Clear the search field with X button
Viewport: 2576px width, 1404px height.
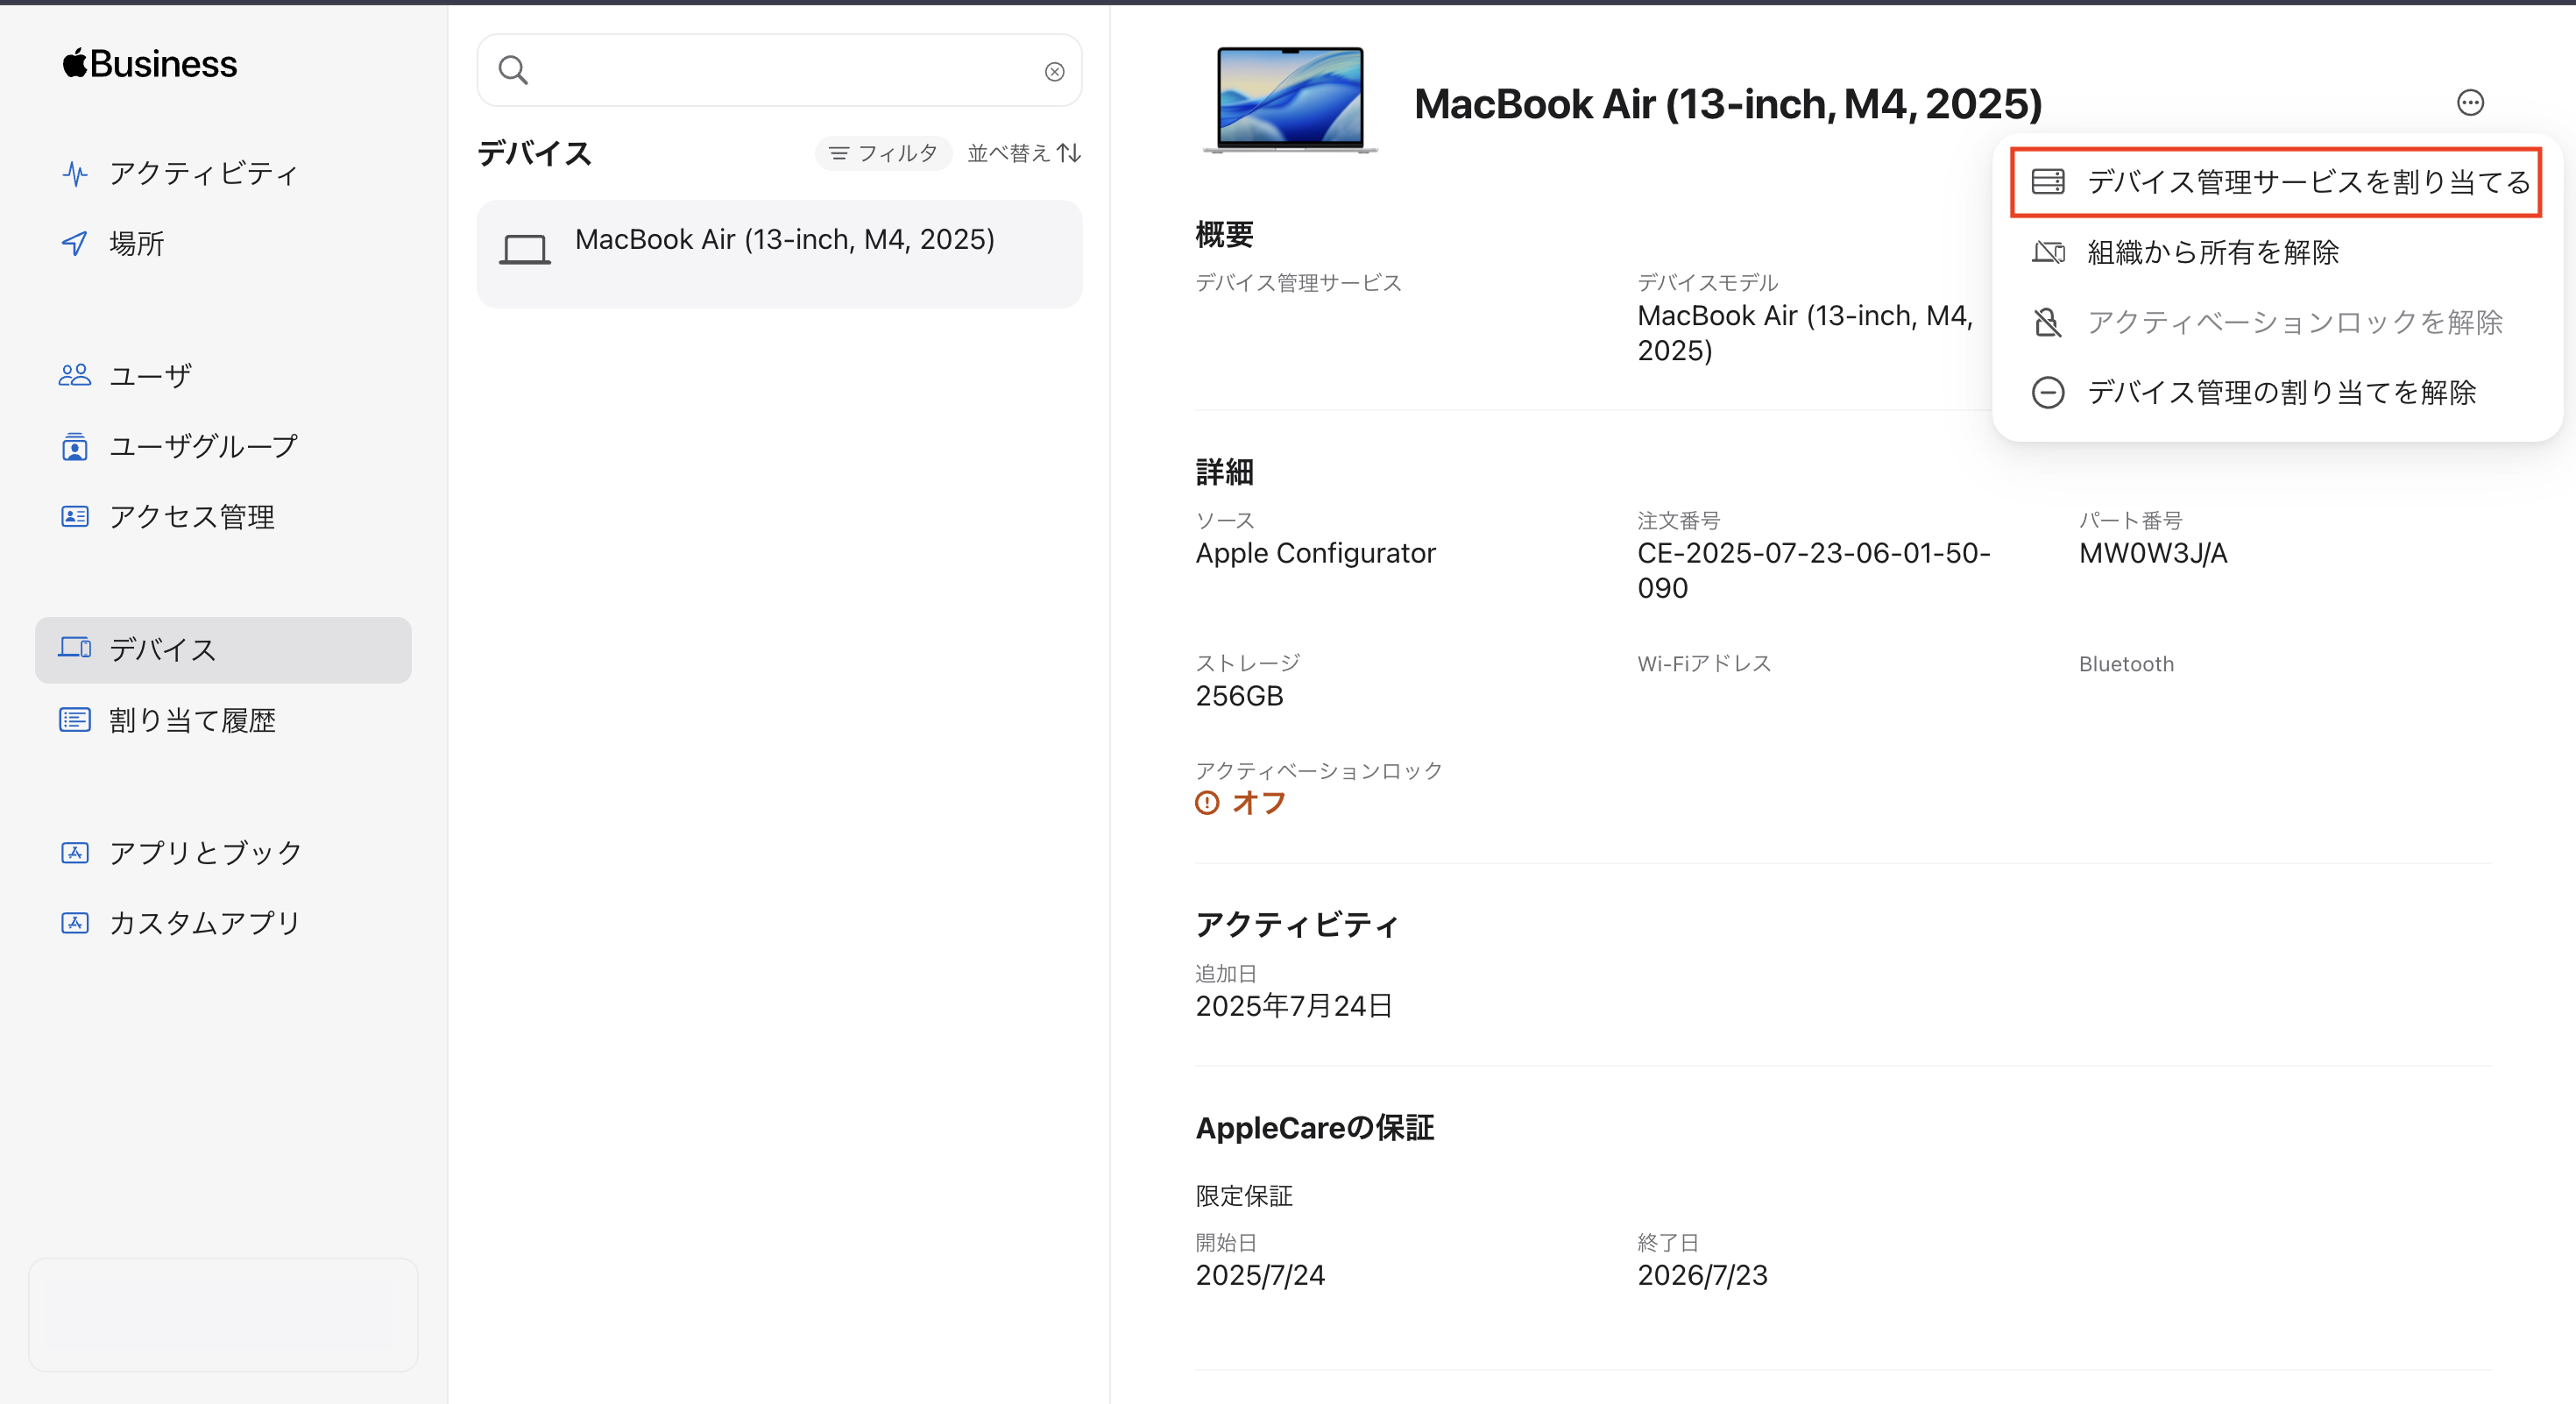(x=1054, y=71)
